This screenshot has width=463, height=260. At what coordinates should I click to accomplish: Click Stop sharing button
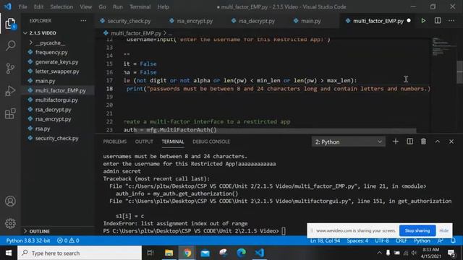417,230
